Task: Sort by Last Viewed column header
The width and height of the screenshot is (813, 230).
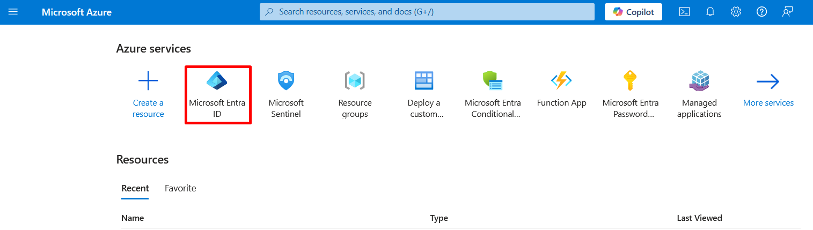Action: pos(699,218)
